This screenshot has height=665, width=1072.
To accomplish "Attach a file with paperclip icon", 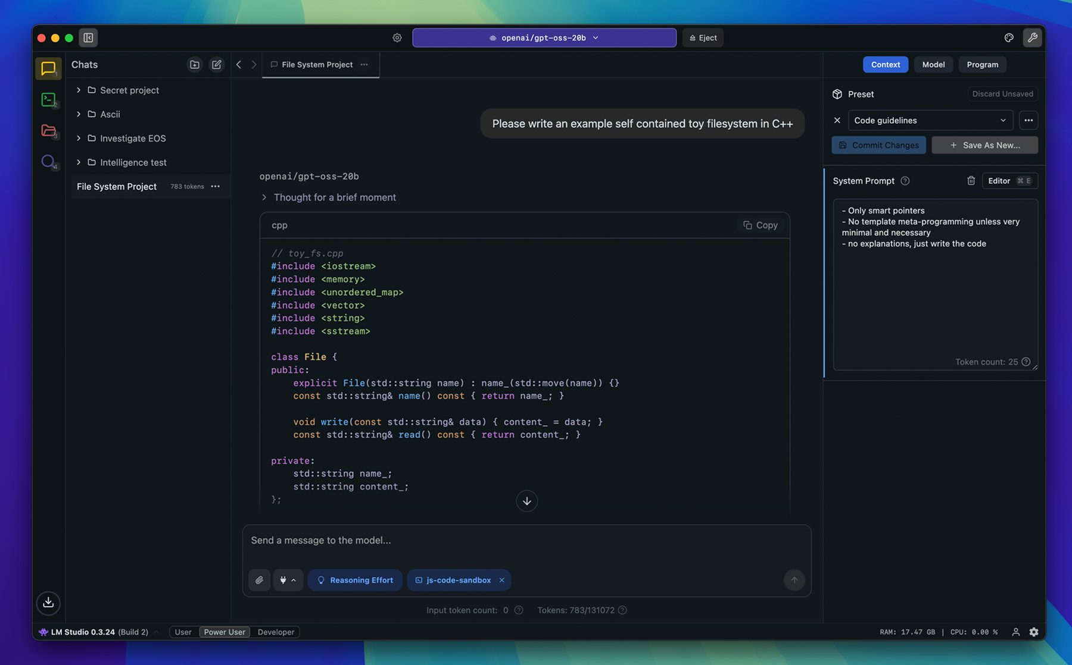I will 259,580.
